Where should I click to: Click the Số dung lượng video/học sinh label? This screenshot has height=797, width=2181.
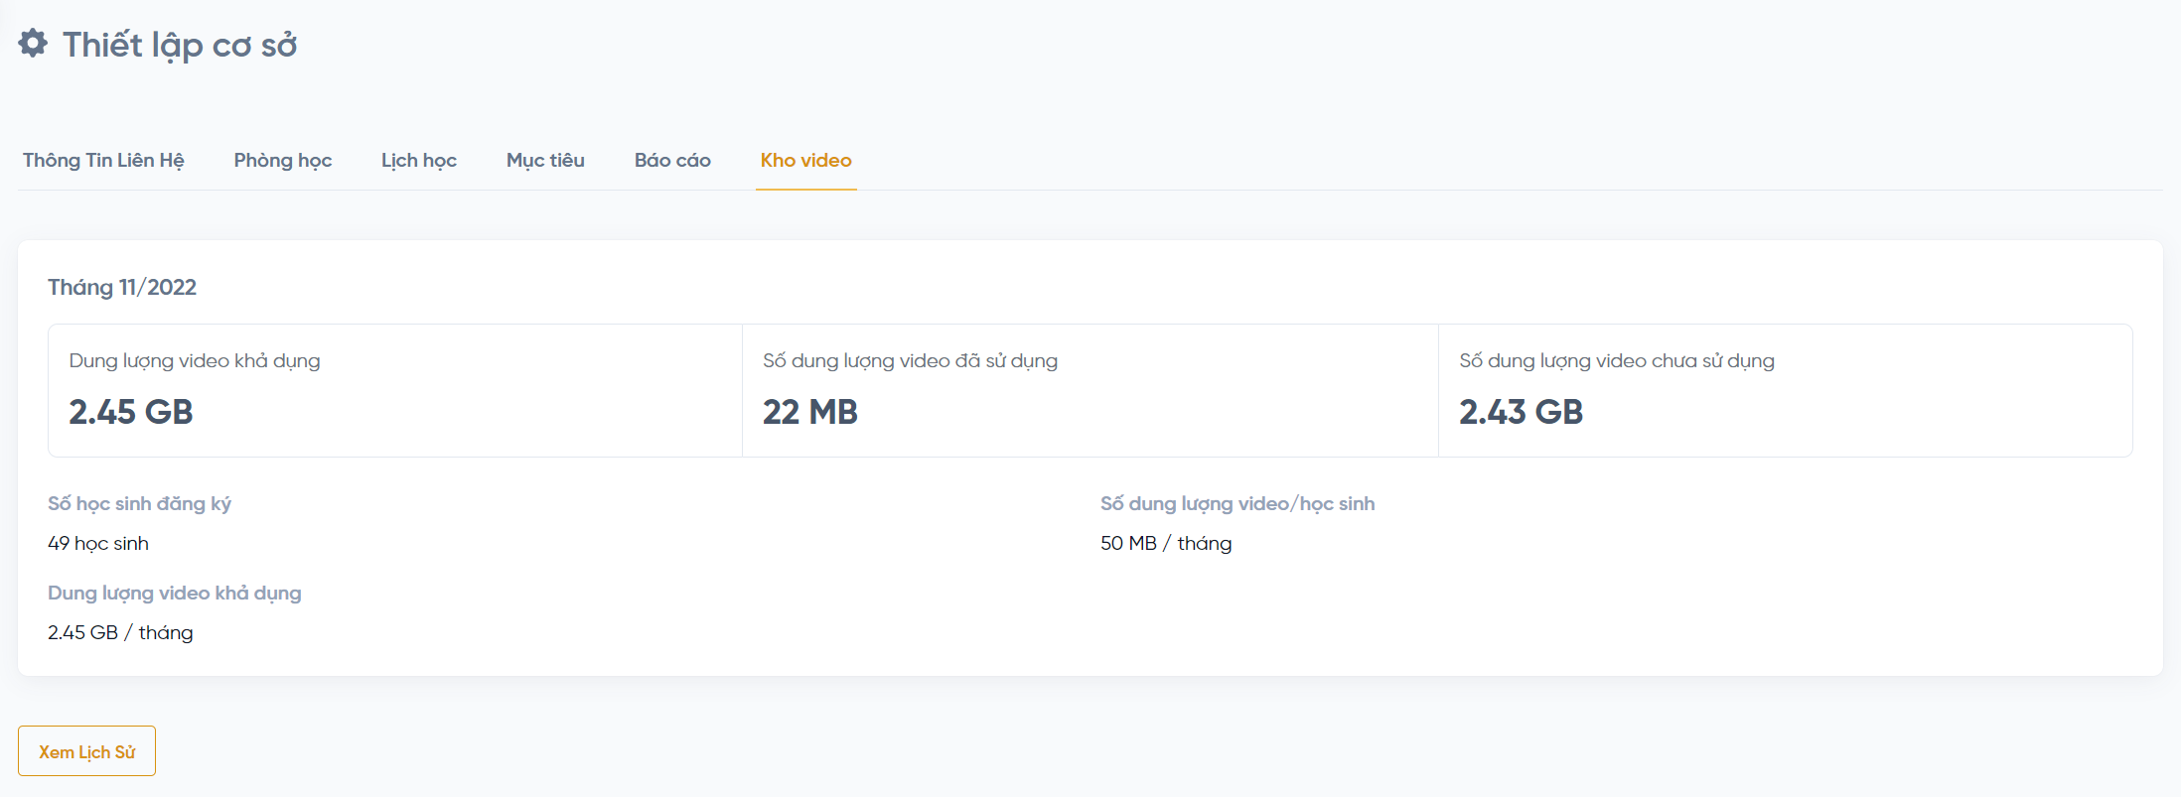[1236, 504]
